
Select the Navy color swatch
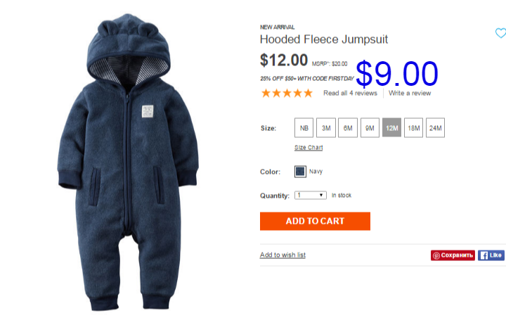300,172
